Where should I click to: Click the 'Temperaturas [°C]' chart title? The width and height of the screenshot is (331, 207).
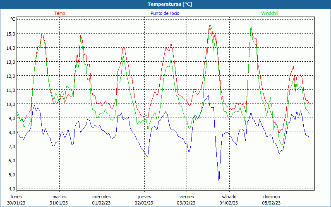(x=170, y=4)
